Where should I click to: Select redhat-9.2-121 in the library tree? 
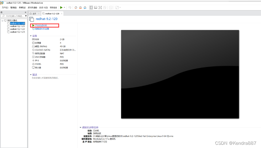[17, 26]
